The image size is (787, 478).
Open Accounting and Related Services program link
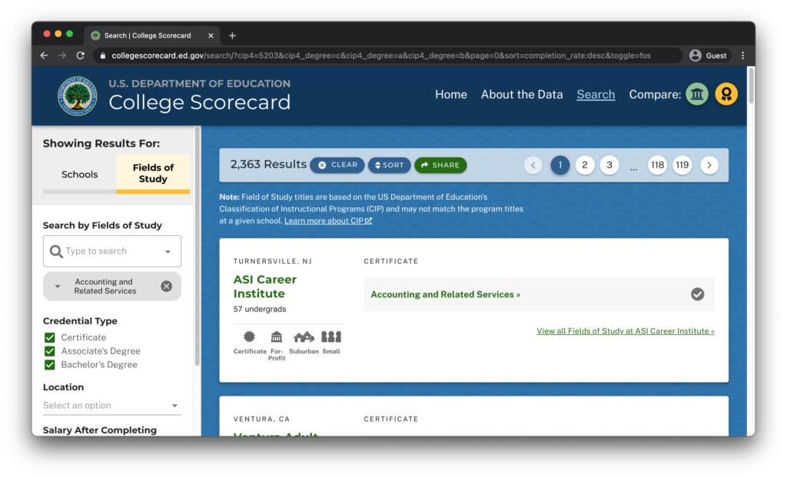click(x=446, y=295)
